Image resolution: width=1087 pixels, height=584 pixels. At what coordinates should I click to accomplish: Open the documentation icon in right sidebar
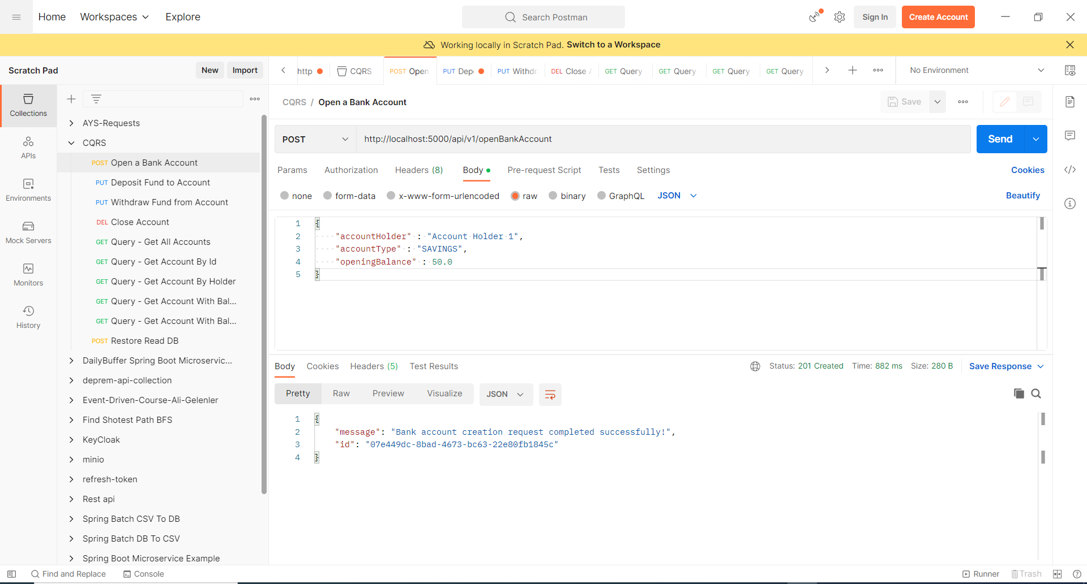click(1070, 102)
